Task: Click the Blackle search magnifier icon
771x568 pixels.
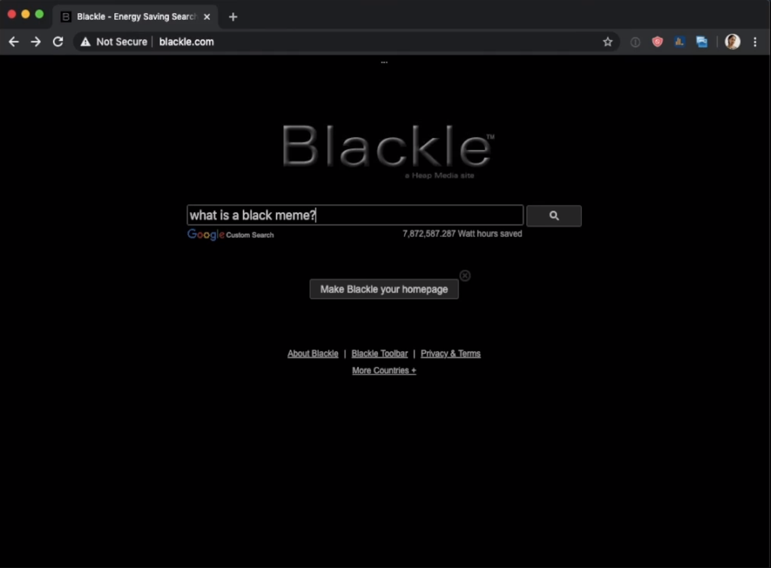Action: 553,216
